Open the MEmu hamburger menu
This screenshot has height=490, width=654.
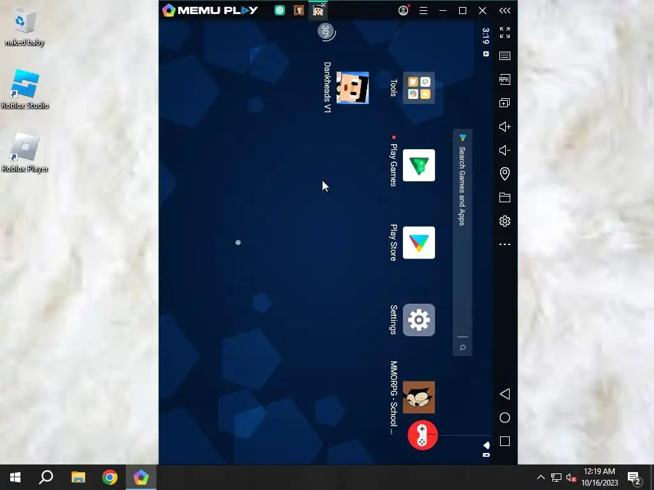tap(423, 11)
